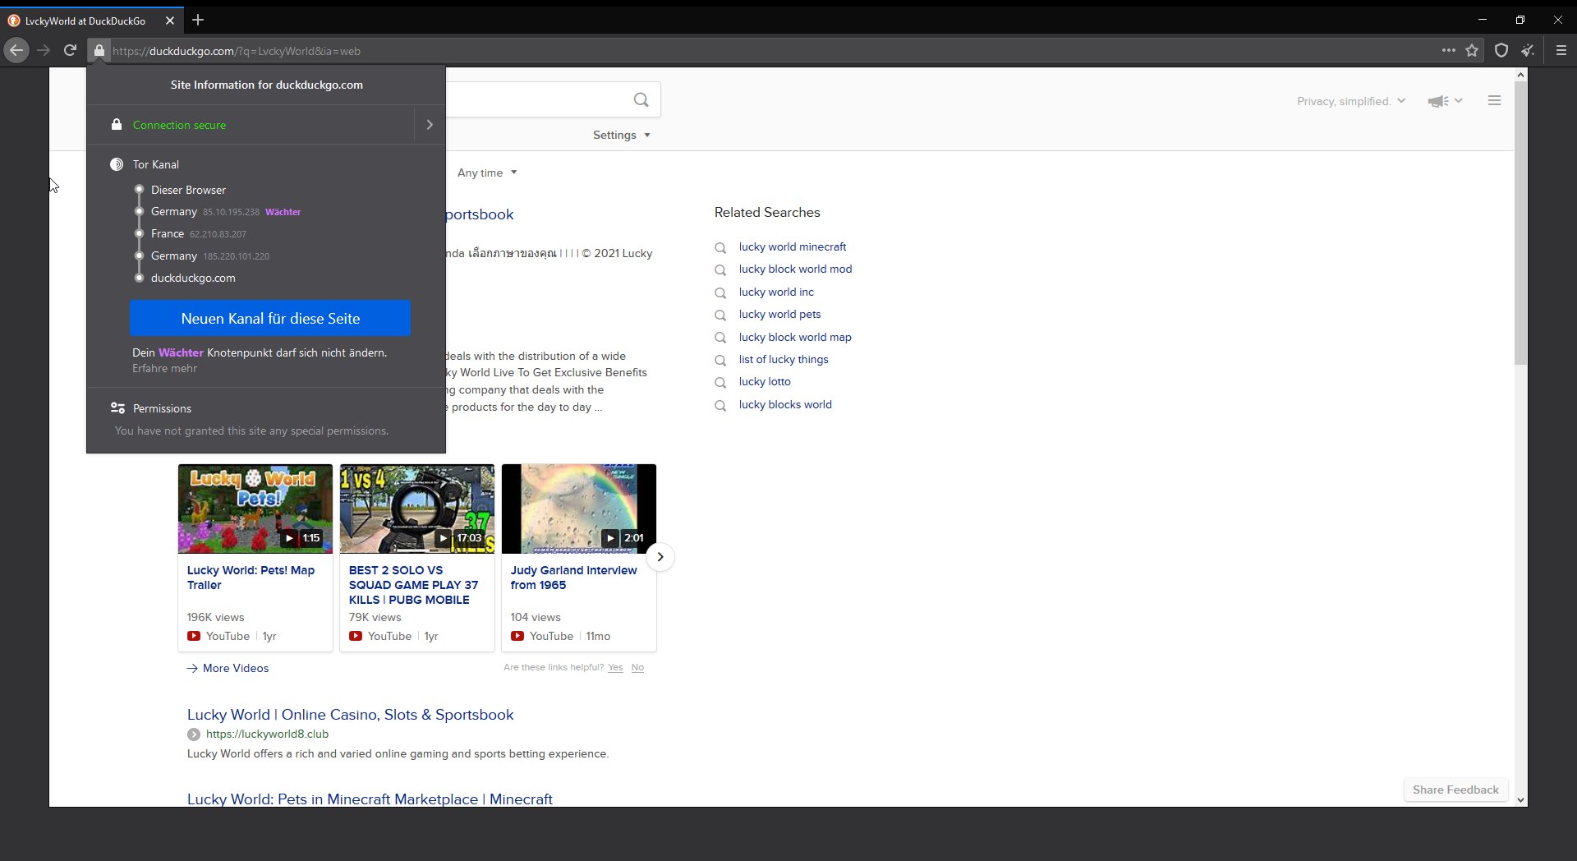
Task: Open the Erfahre mehr link
Action: click(164, 369)
